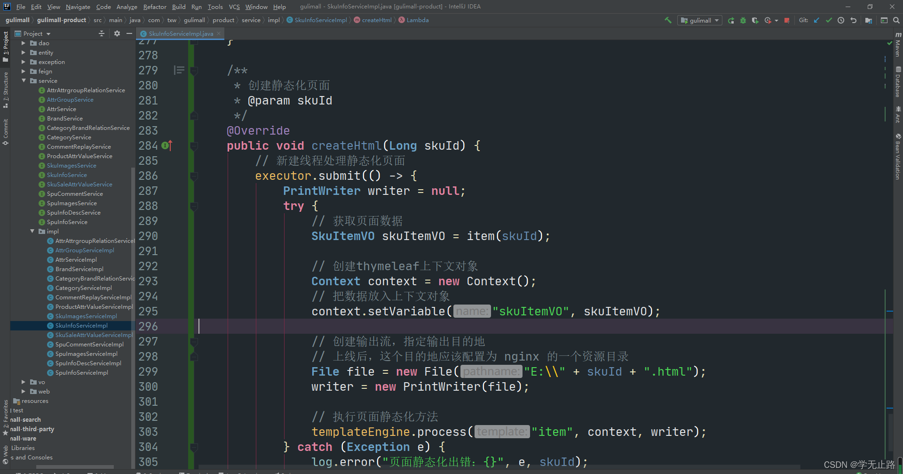Collapse all nodes in Project panel
Viewport: 903px width, 474px height.
(x=102, y=33)
